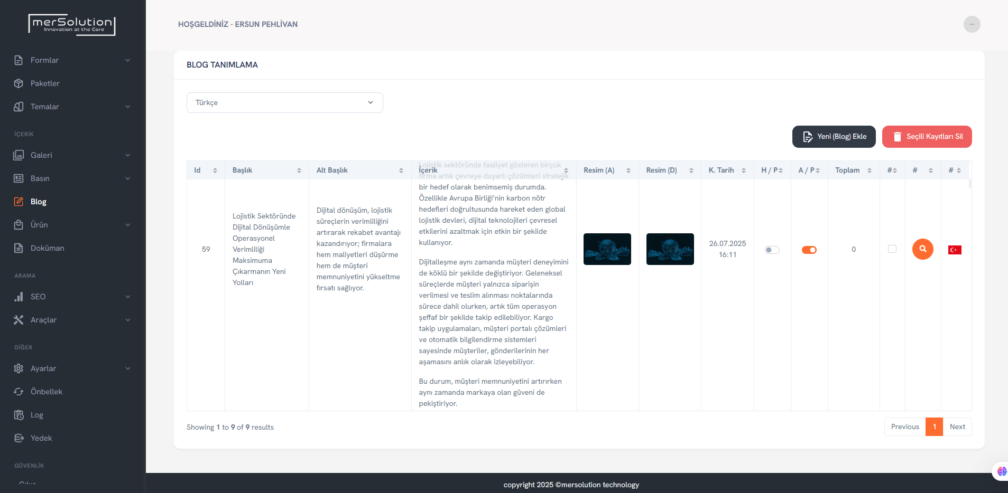Open the Formlar menu item
1008x493 pixels.
45,60
